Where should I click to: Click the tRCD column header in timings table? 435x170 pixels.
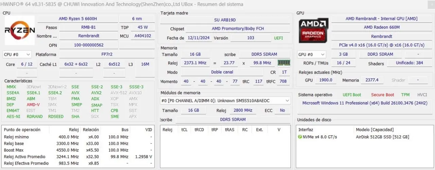[x=199, y=130]
